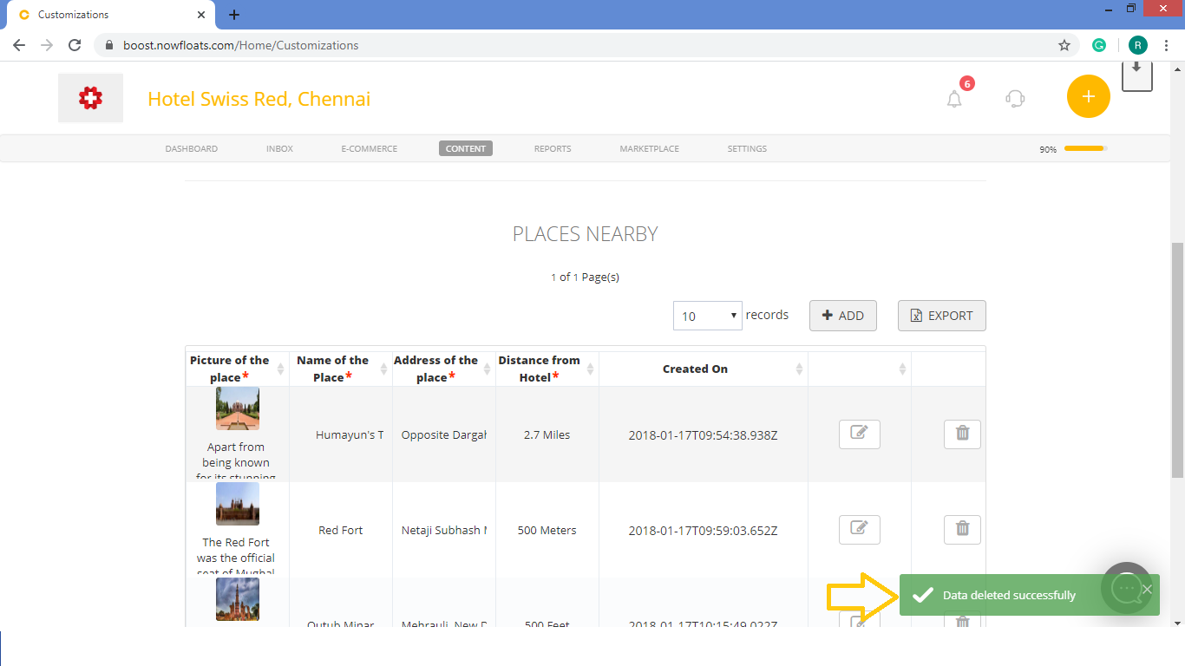Viewport: 1185px width, 666px height.
Task: Click the PLACES NEARBY heading
Action: (586, 234)
